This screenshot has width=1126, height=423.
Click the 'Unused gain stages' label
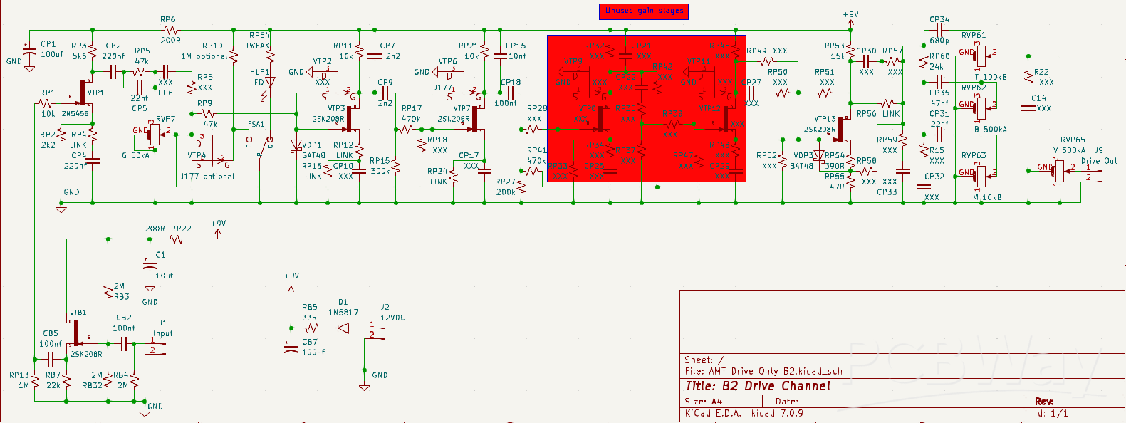coord(644,11)
